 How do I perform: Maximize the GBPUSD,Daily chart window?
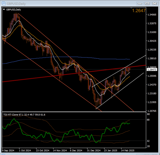click(x=147, y=4)
